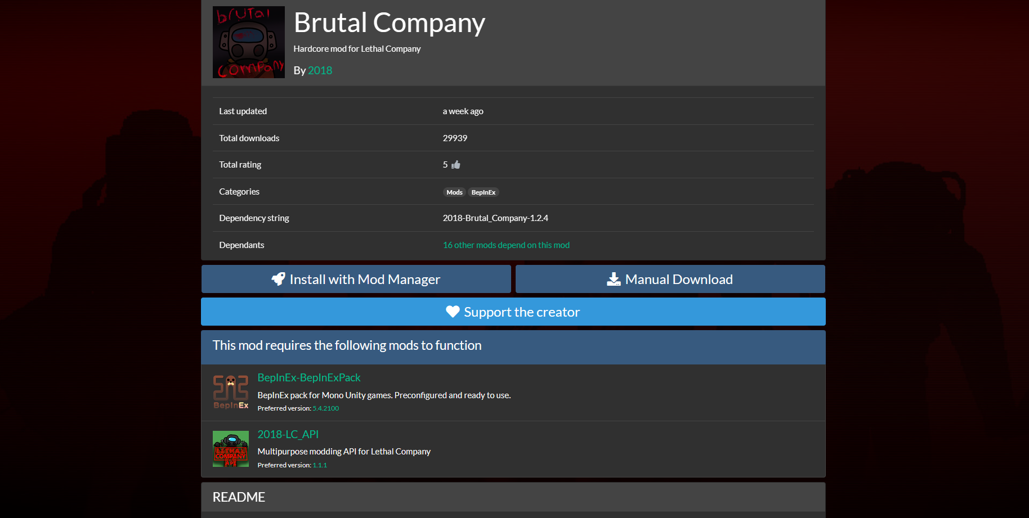Select the Mods category tag
Viewport: 1029px width, 518px height.
454,192
